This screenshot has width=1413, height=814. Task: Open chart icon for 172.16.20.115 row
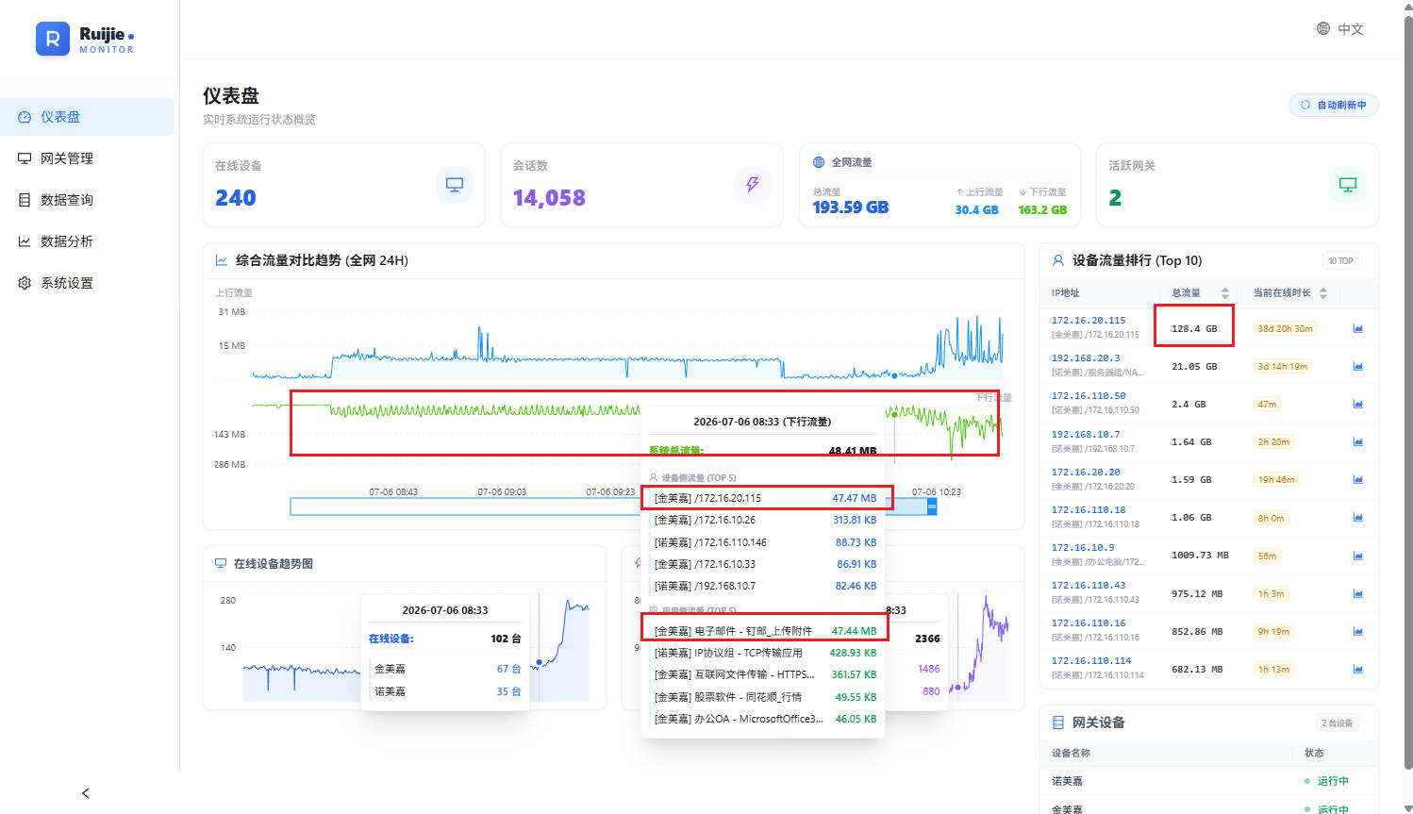(1357, 328)
